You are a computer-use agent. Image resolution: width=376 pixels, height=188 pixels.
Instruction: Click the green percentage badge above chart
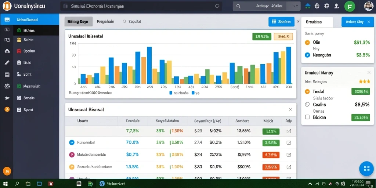(x=262, y=37)
